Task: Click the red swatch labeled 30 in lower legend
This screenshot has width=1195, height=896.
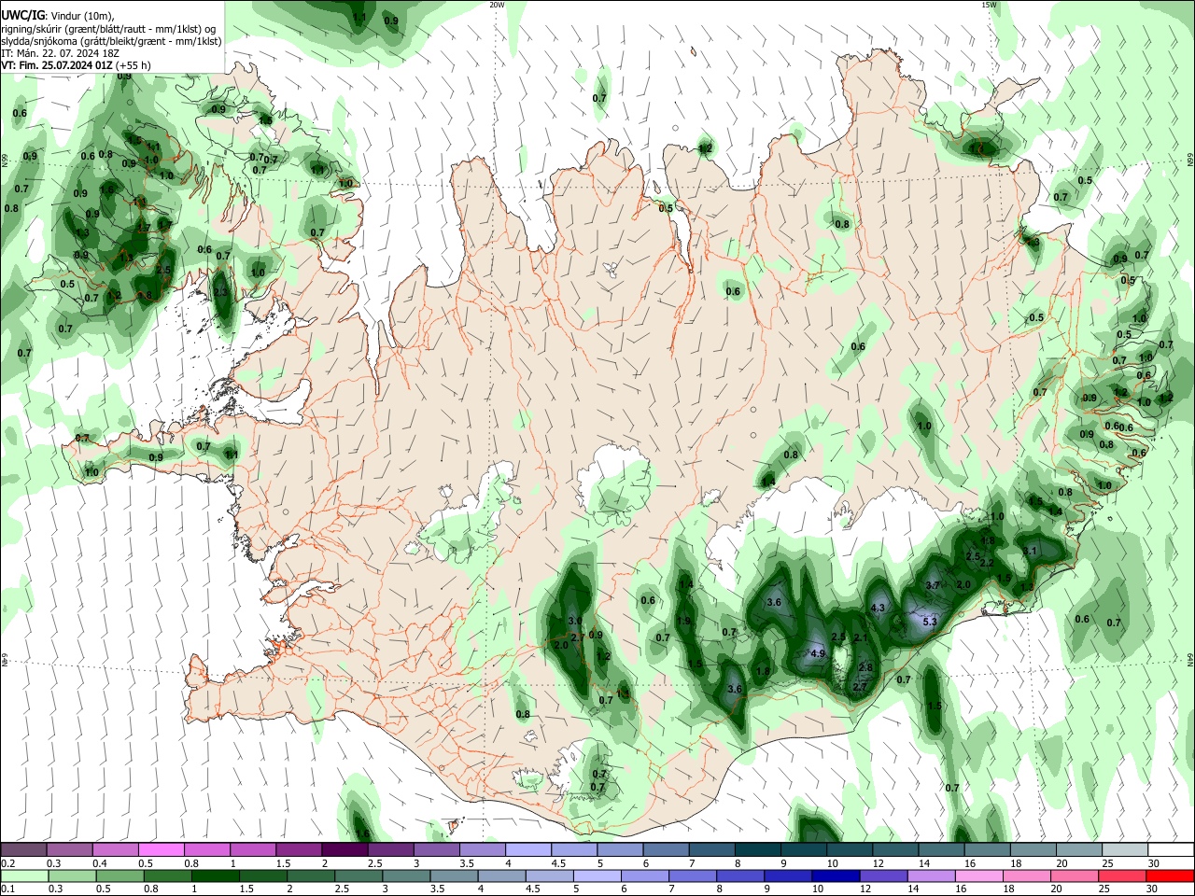Action: click(x=1172, y=875)
